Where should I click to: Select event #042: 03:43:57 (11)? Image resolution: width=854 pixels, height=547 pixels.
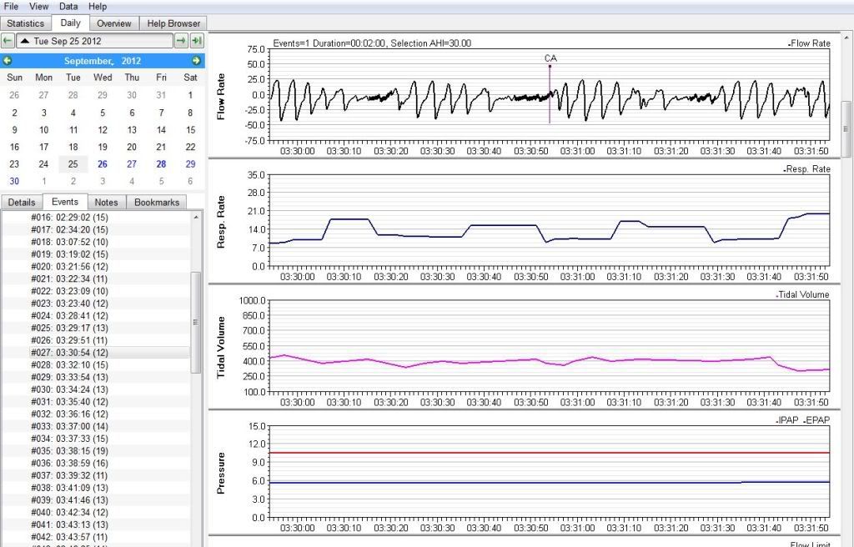(70, 537)
